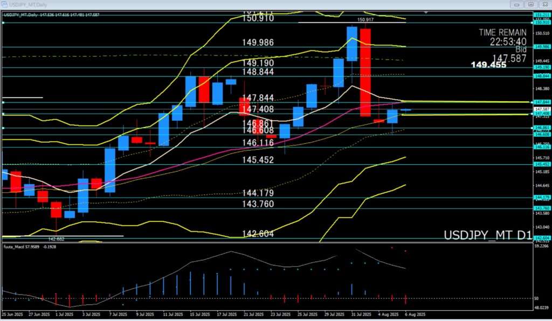Click the bold 149.455 label
This screenshot has width=552, height=321.
point(488,65)
